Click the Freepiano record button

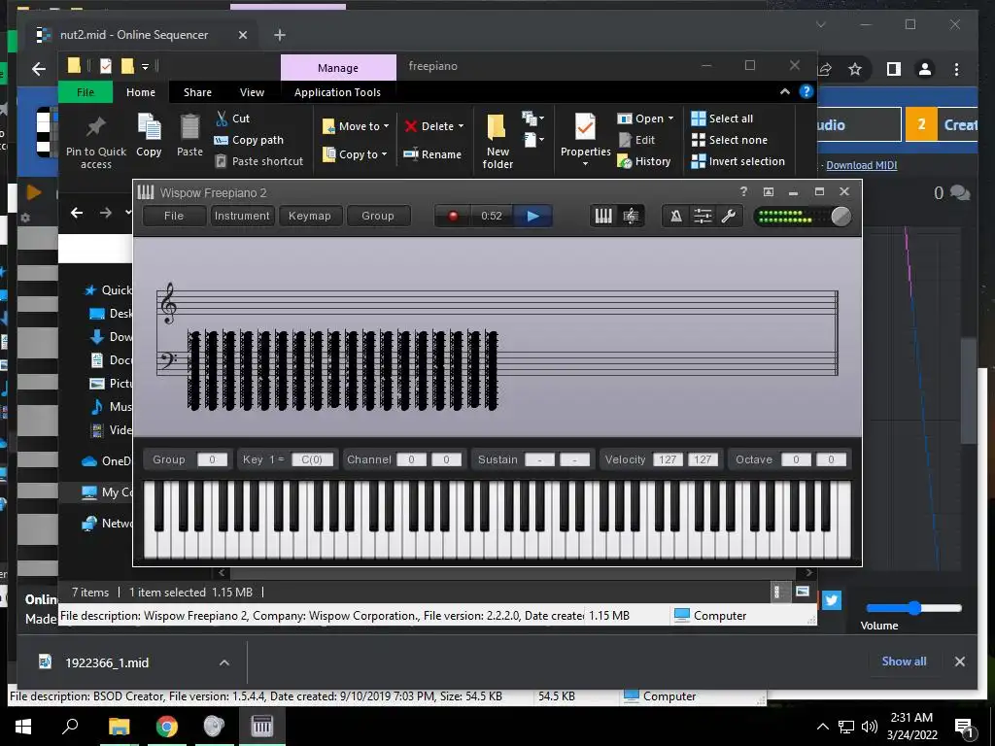point(453,217)
